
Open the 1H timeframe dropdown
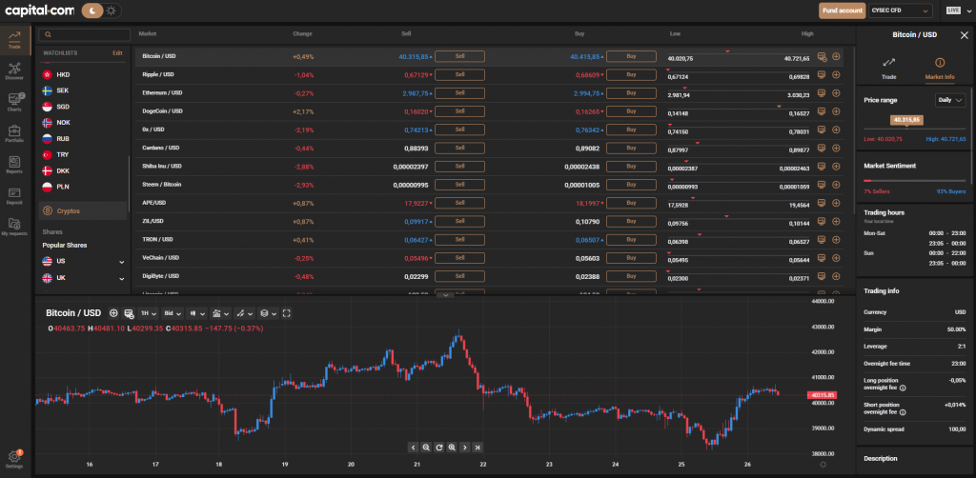pos(148,313)
